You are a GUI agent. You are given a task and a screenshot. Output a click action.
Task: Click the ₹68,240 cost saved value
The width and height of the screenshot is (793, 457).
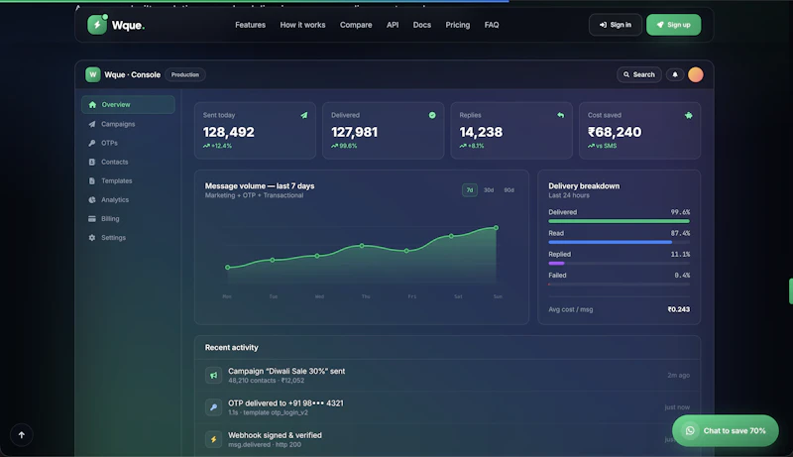tap(615, 132)
